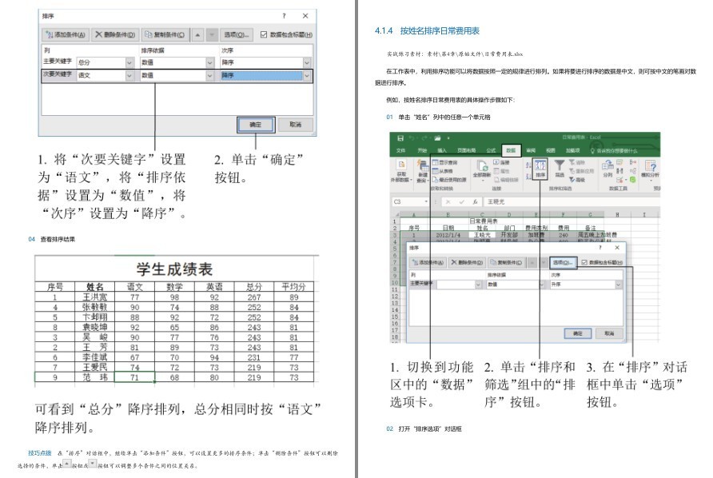Click the Open folder icon in Excel's title bar
Viewport: 713px width, 478px height.
[437, 137]
